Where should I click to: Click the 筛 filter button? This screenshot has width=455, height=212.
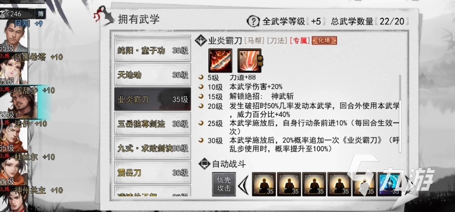click(x=41, y=13)
